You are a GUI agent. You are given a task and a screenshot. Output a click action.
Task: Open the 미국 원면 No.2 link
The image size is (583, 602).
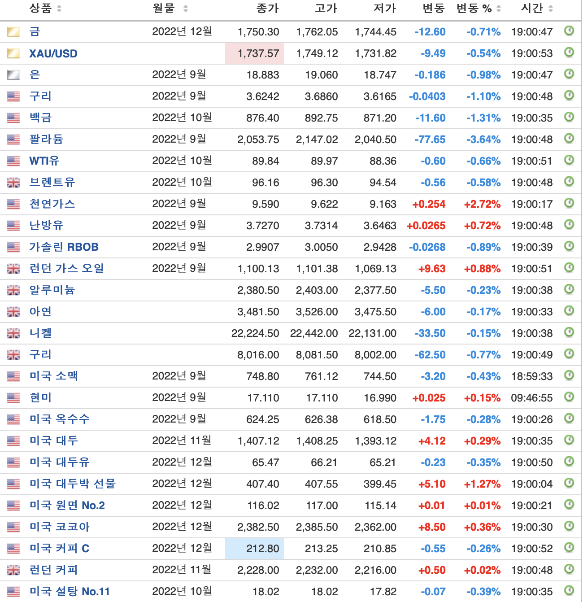(67, 505)
